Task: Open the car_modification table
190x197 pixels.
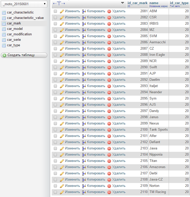Action: (x=19, y=34)
